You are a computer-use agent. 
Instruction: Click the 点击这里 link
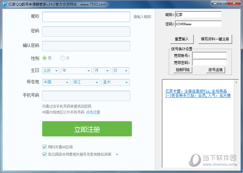pyautogui.click(x=93, y=112)
